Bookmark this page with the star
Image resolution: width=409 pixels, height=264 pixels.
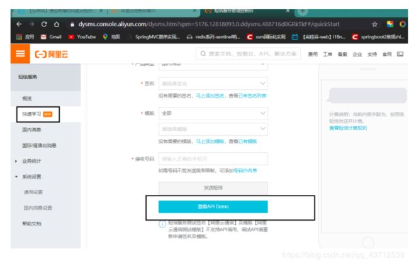click(374, 25)
